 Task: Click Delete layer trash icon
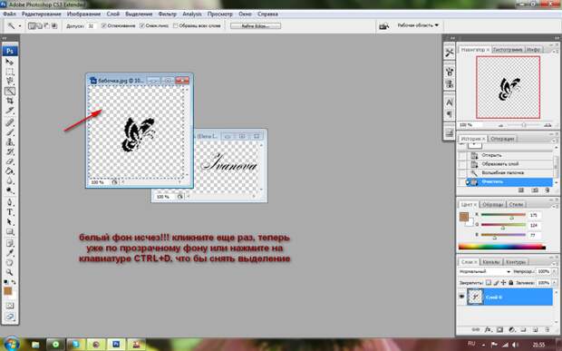pyautogui.click(x=547, y=329)
